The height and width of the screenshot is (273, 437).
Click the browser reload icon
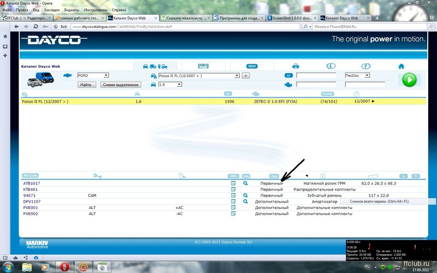click(x=36, y=26)
